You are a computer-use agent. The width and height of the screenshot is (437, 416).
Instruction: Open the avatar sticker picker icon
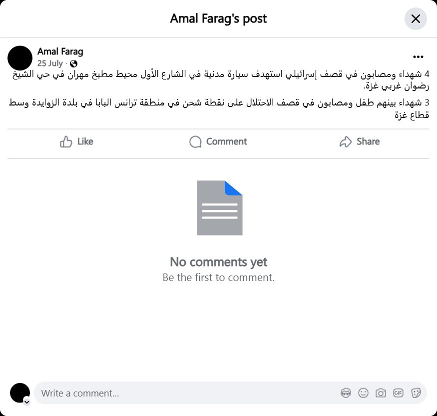346,393
